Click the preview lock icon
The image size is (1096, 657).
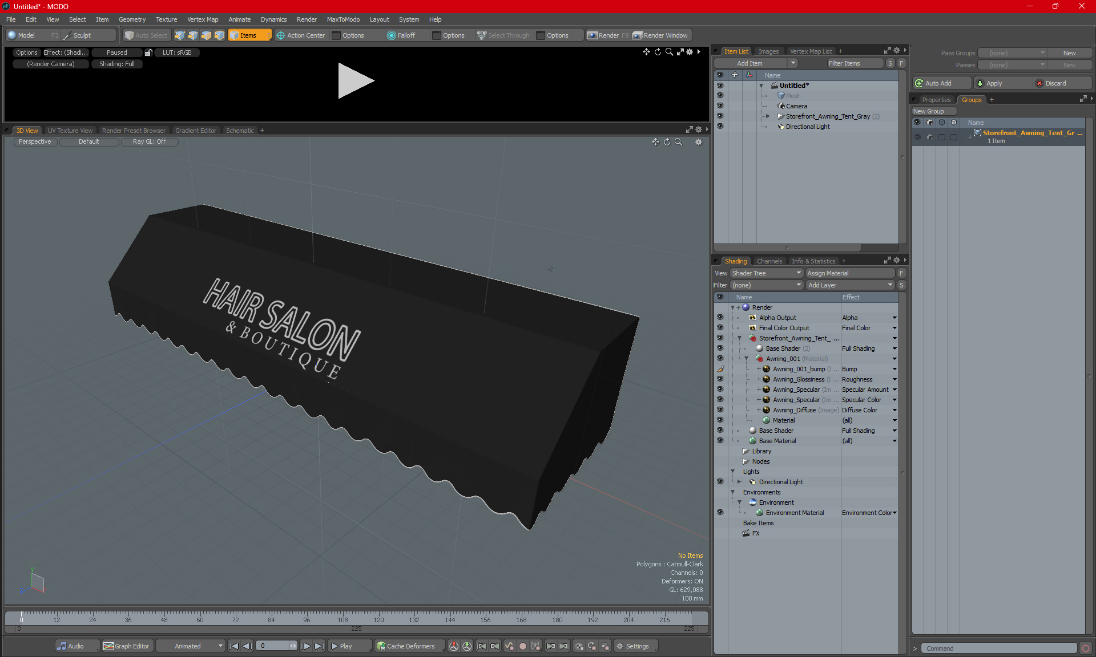click(x=148, y=52)
